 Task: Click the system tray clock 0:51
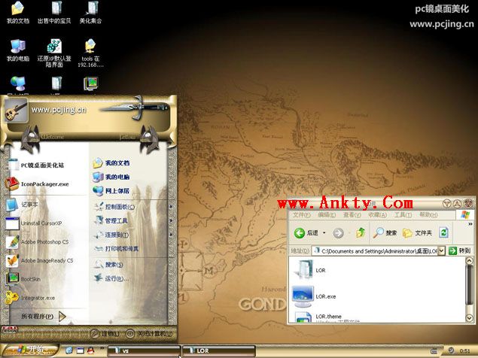click(464, 350)
